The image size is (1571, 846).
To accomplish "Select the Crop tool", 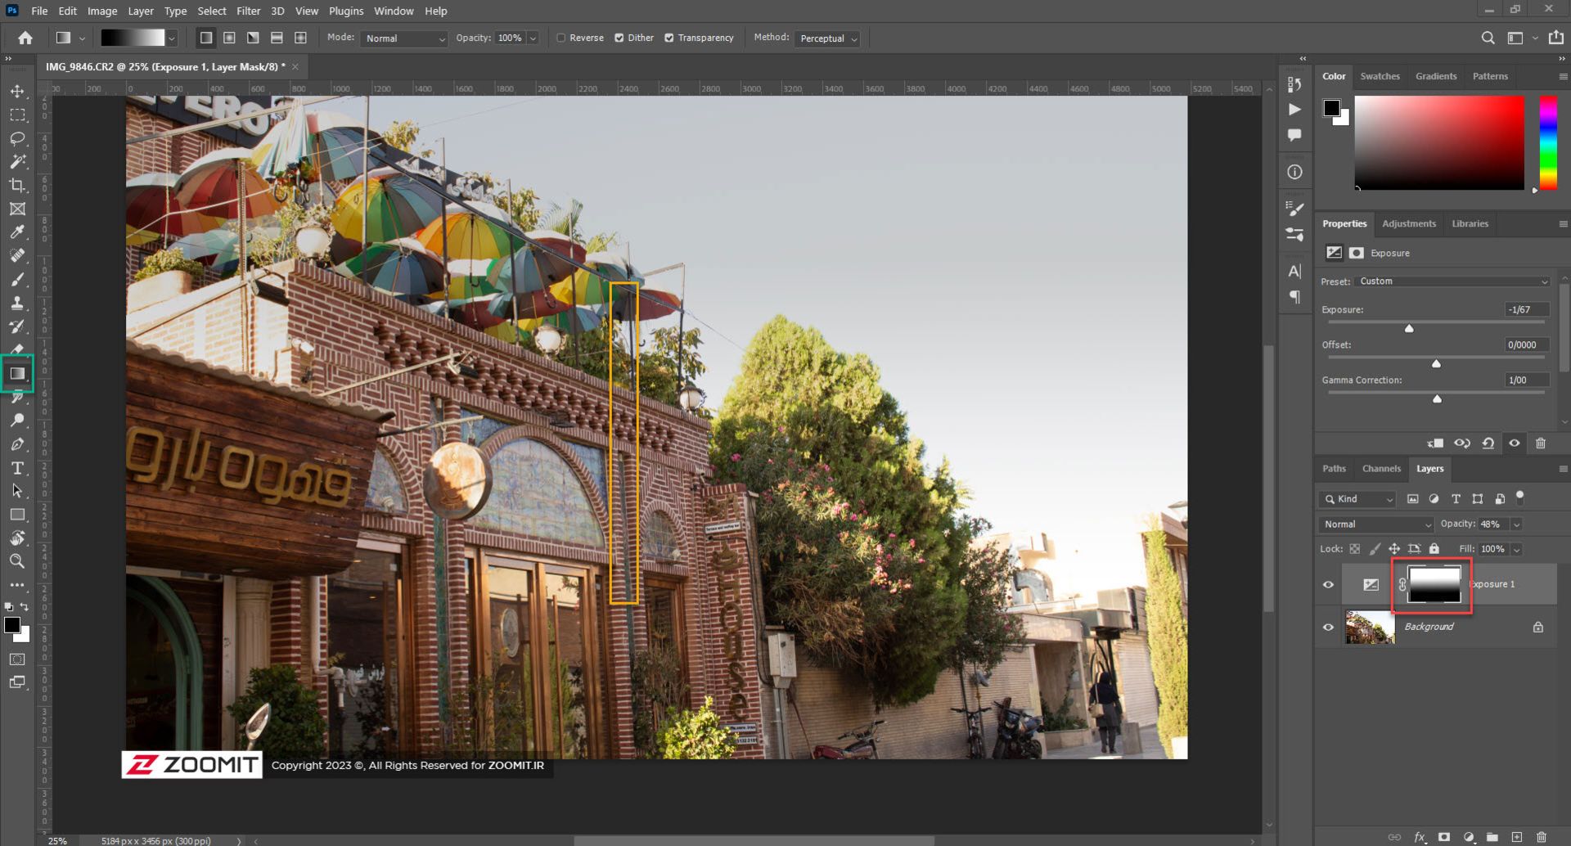I will (17, 186).
